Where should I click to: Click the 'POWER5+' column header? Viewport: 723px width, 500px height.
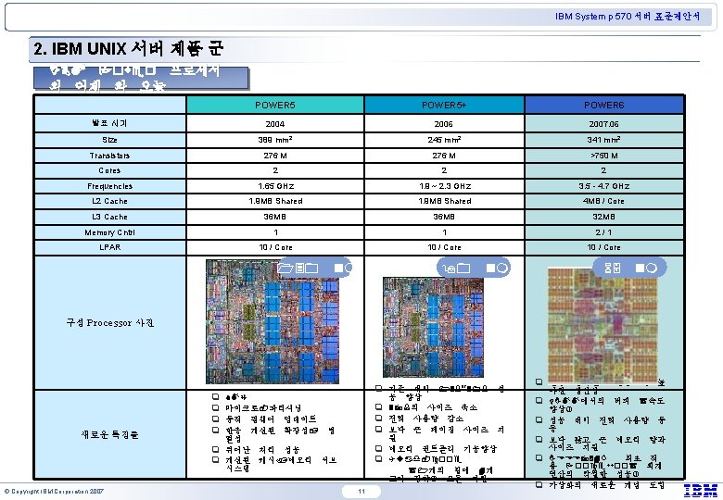[444, 105]
